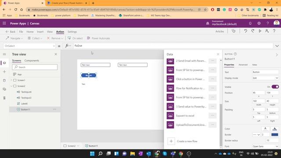Select Label6 in the tree
Screen dimensions: 281x158
click(x=25, y=104)
